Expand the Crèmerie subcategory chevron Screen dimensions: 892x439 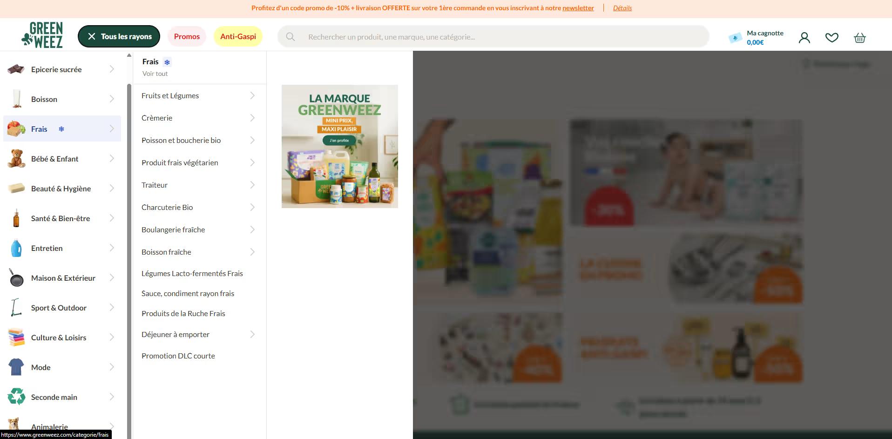click(252, 118)
